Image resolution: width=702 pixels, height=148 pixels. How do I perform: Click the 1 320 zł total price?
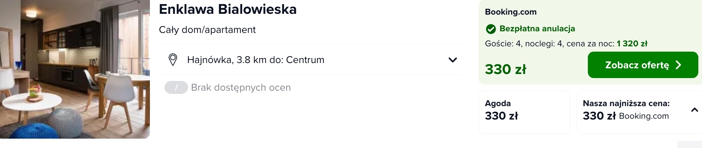[632, 44]
